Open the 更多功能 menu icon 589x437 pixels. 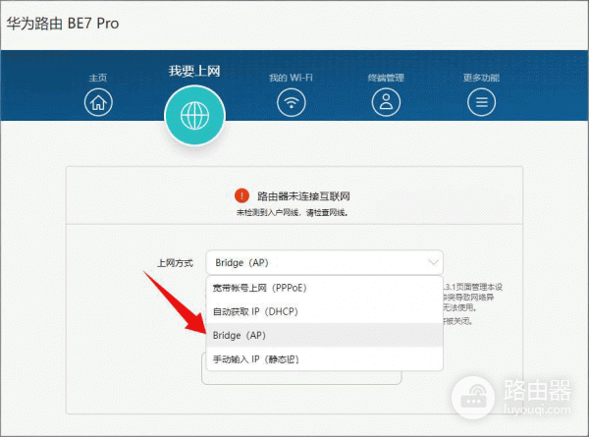(481, 102)
